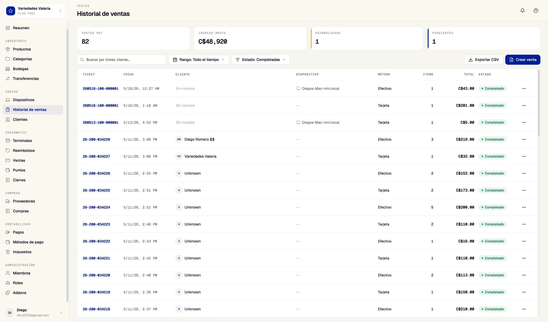The height and width of the screenshot is (322, 548).
Task: Open Terminales under Credomatic
Action: [33, 140]
